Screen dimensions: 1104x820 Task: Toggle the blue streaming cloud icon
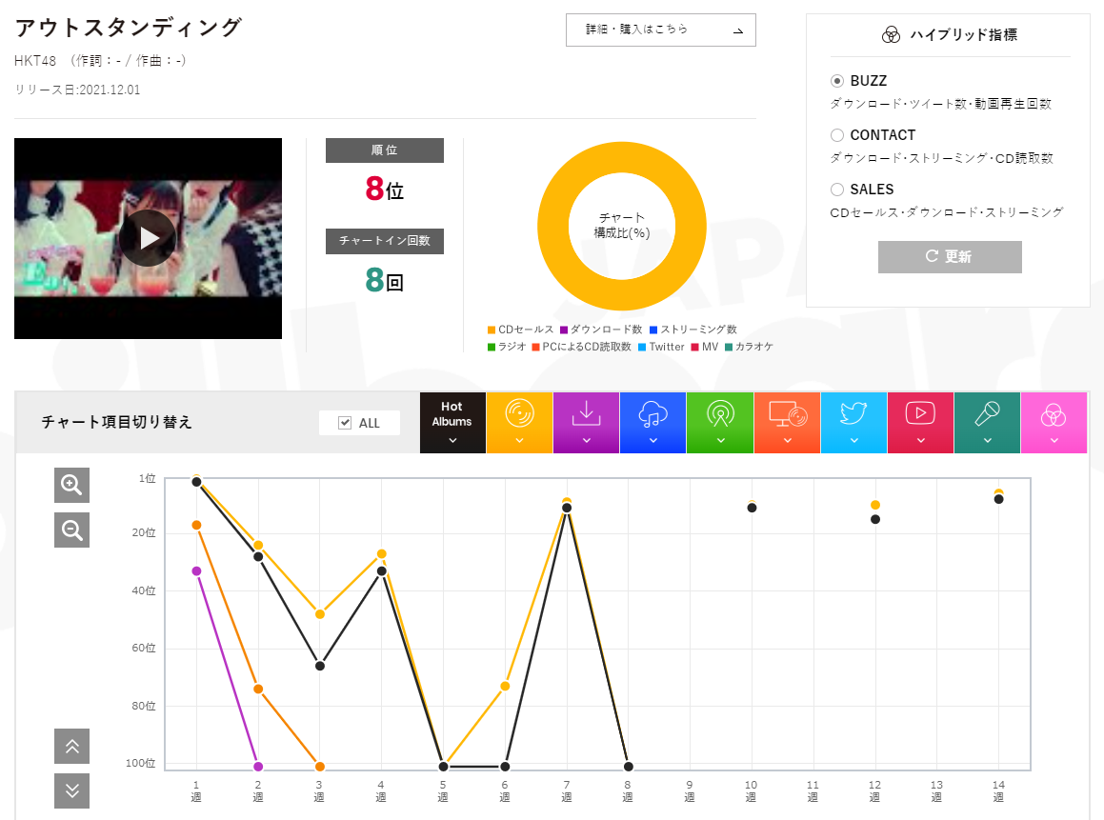coord(652,422)
